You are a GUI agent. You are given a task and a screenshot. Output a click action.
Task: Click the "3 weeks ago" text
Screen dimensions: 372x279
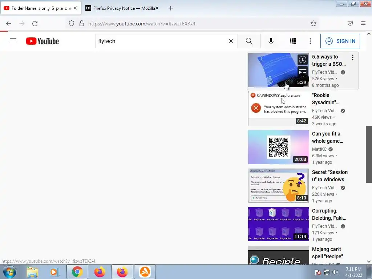(324, 124)
